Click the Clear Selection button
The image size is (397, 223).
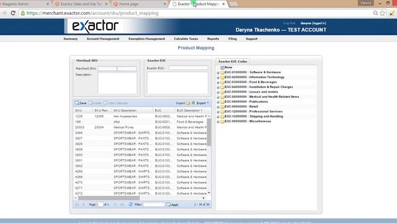[x=116, y=103]
